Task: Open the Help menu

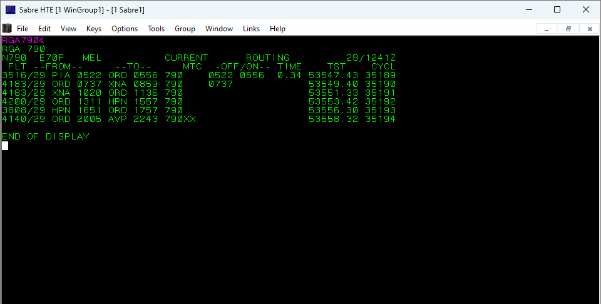Action: click(x=277, y=29)
